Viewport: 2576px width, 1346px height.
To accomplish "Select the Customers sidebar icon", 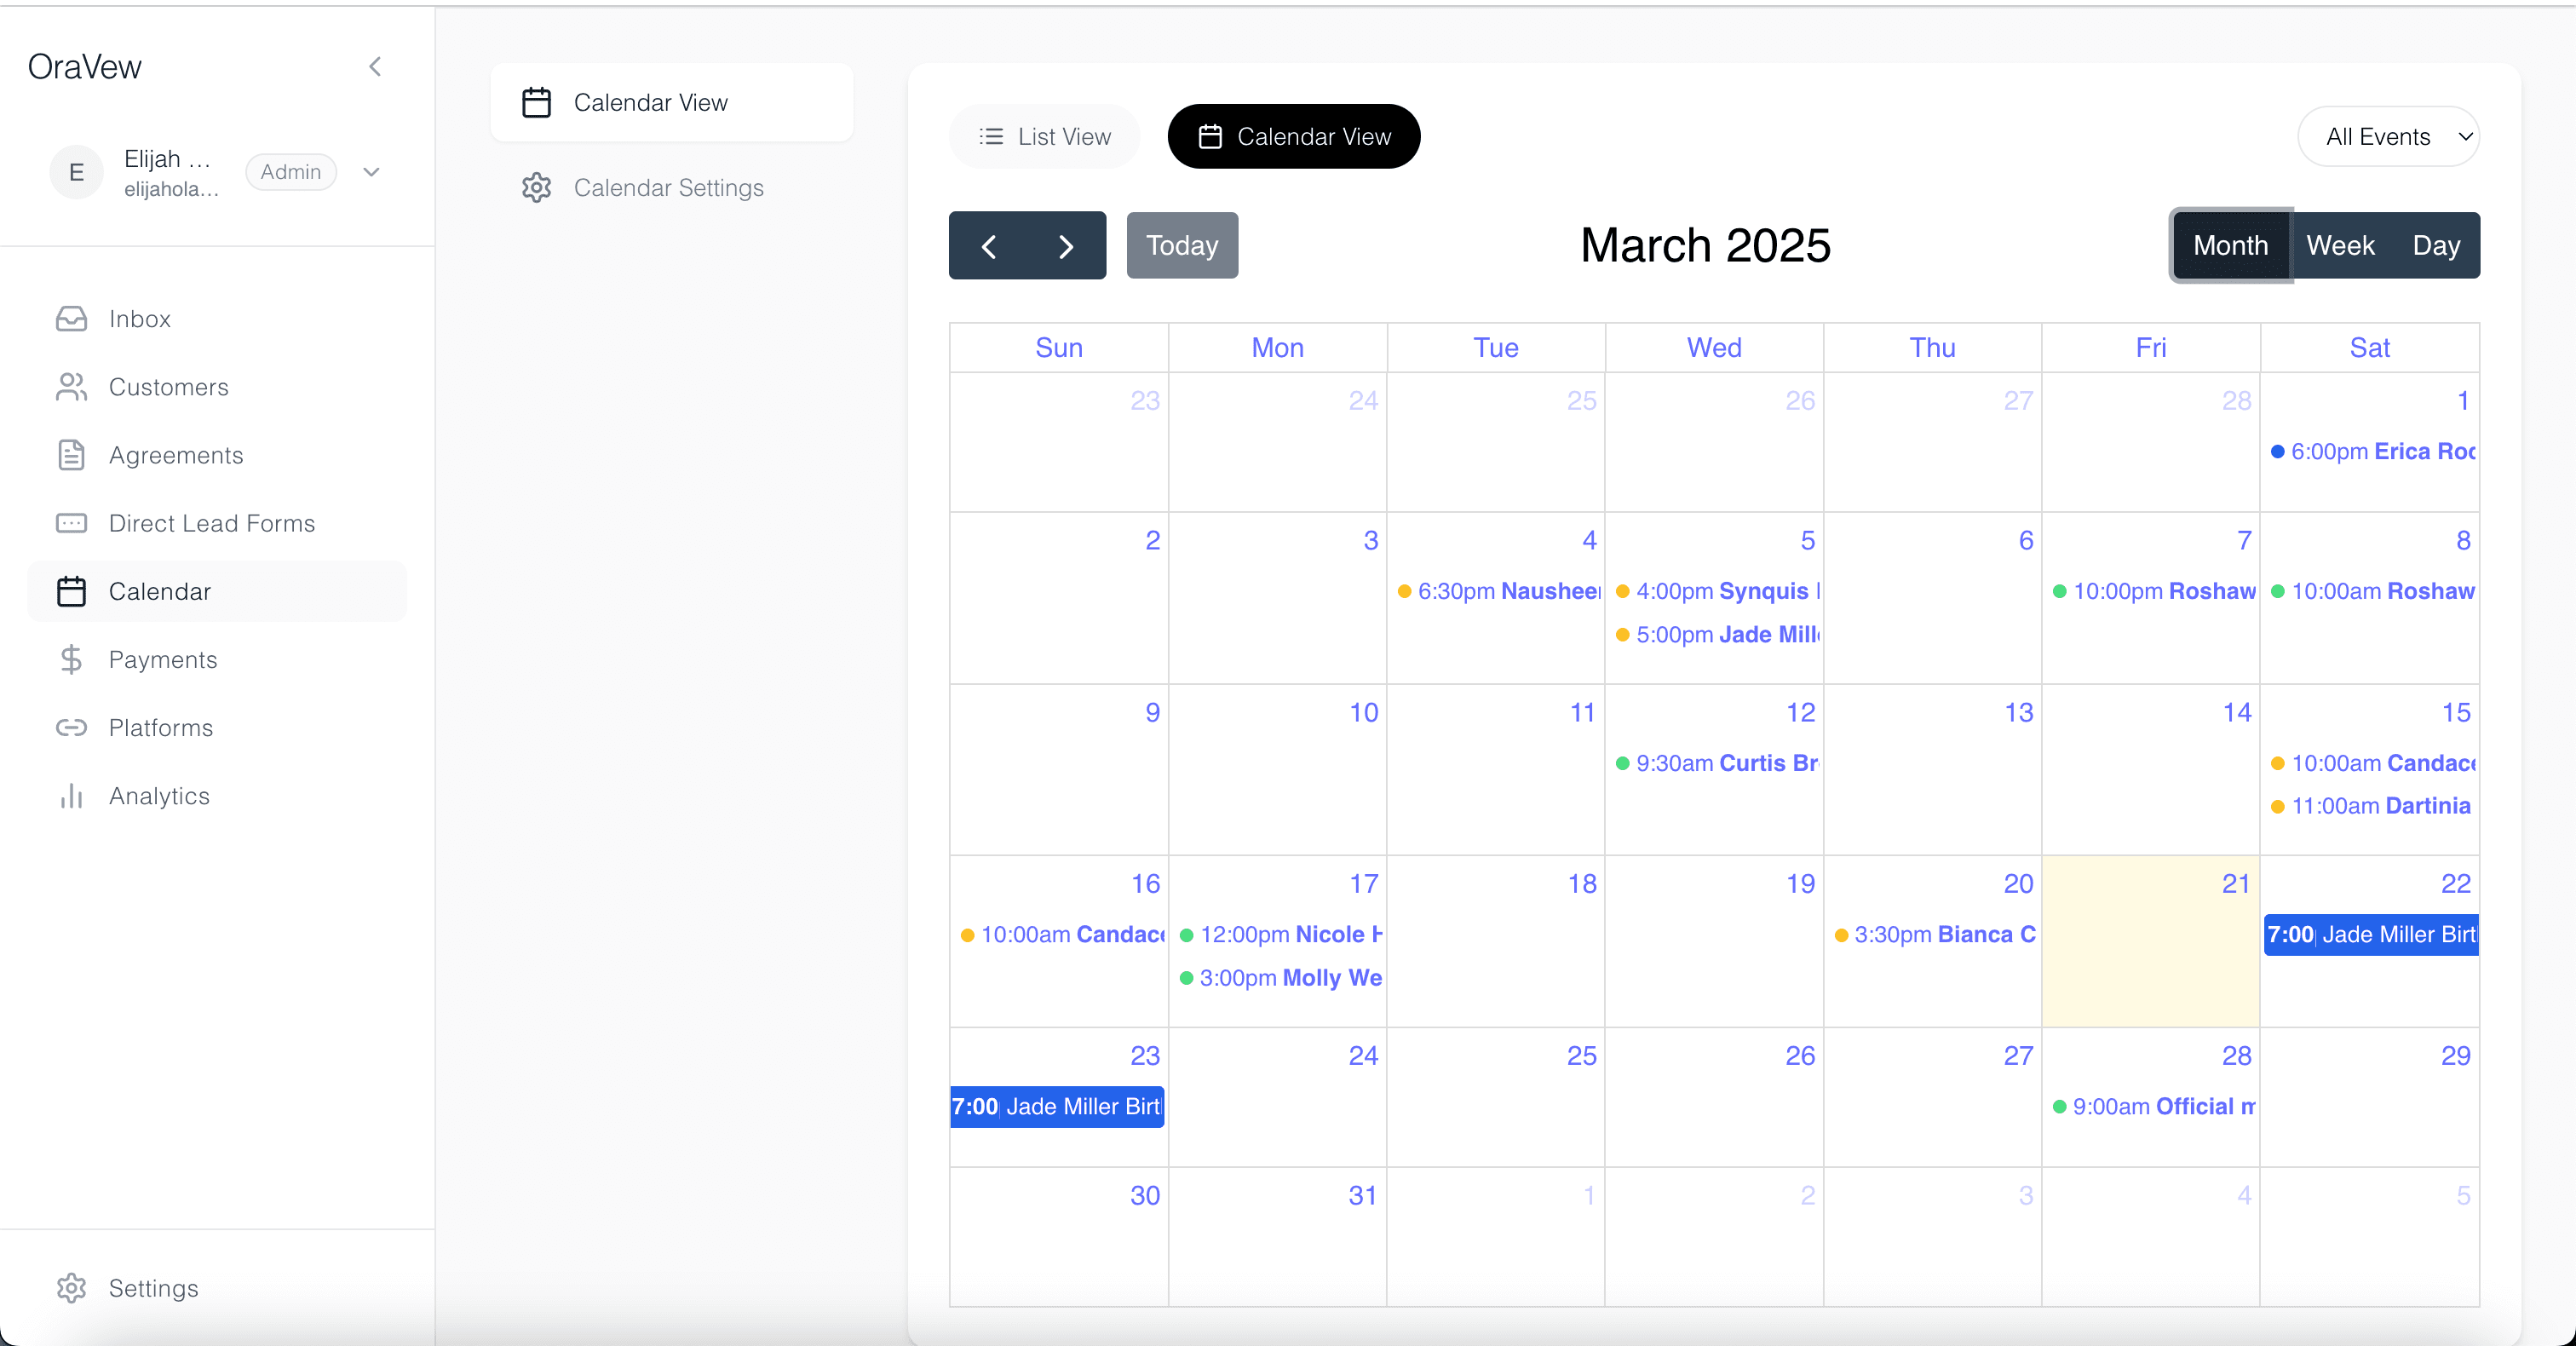I will click(x=71, y=387).
